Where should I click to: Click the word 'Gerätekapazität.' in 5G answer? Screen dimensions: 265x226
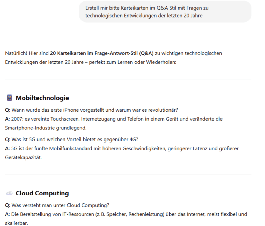click(x=23, y=157)
